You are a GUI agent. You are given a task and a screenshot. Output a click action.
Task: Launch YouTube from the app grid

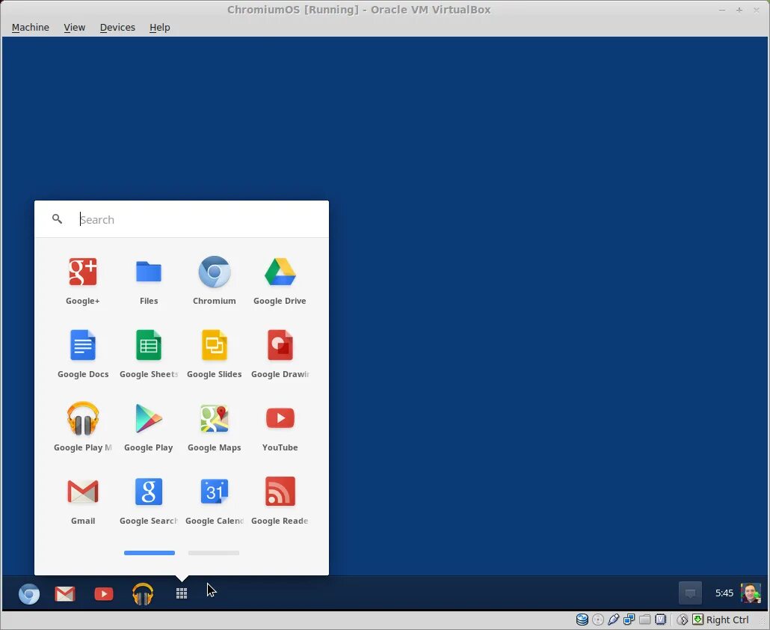tap(280, 418)
